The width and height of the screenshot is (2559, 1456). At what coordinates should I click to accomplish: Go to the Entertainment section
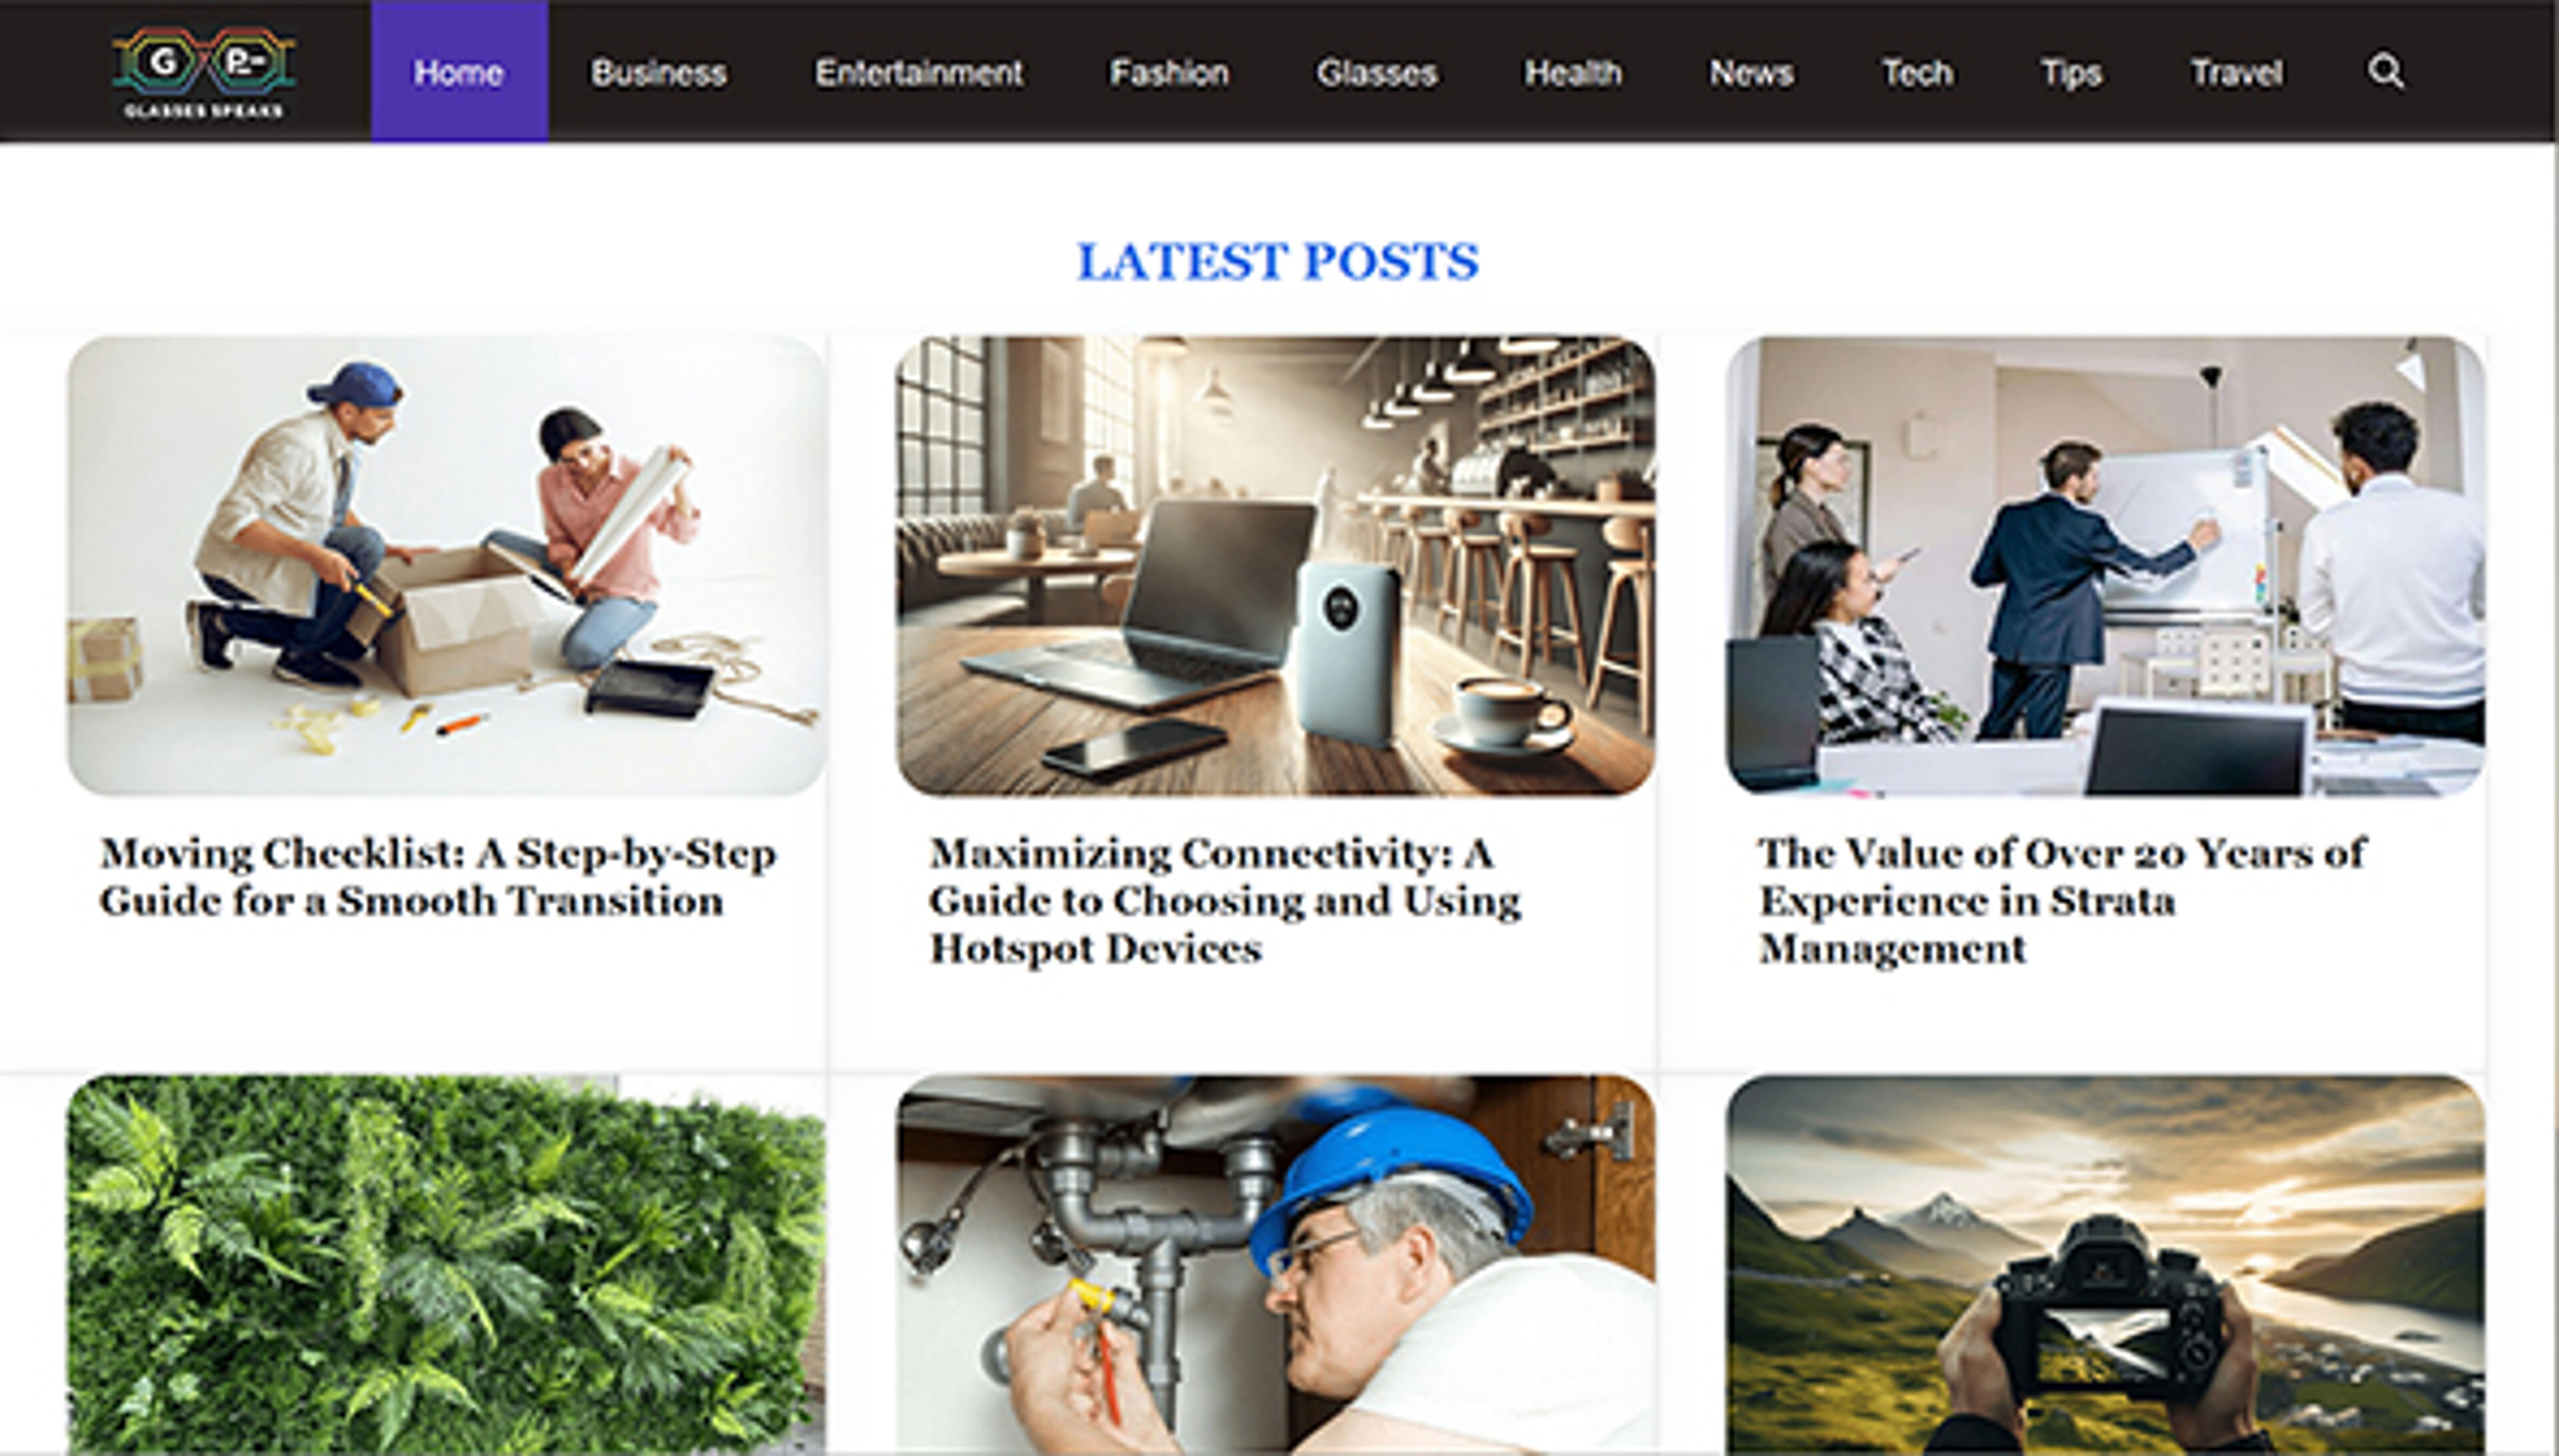click(918, 73)
